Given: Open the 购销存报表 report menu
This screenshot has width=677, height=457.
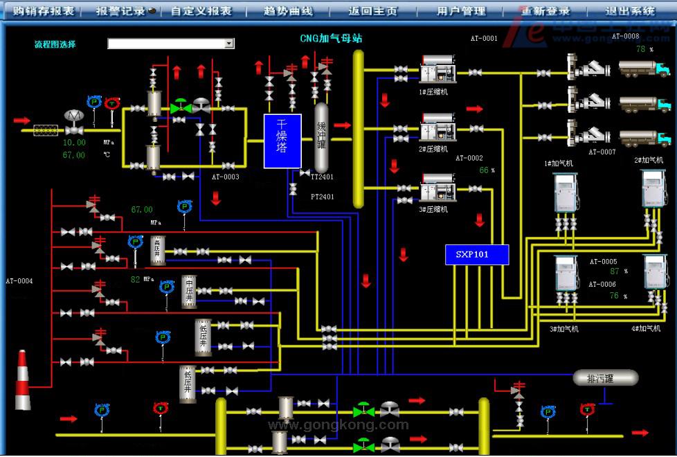Looking at the screenshot, I should pyautogui.click(x=39, y=11).
